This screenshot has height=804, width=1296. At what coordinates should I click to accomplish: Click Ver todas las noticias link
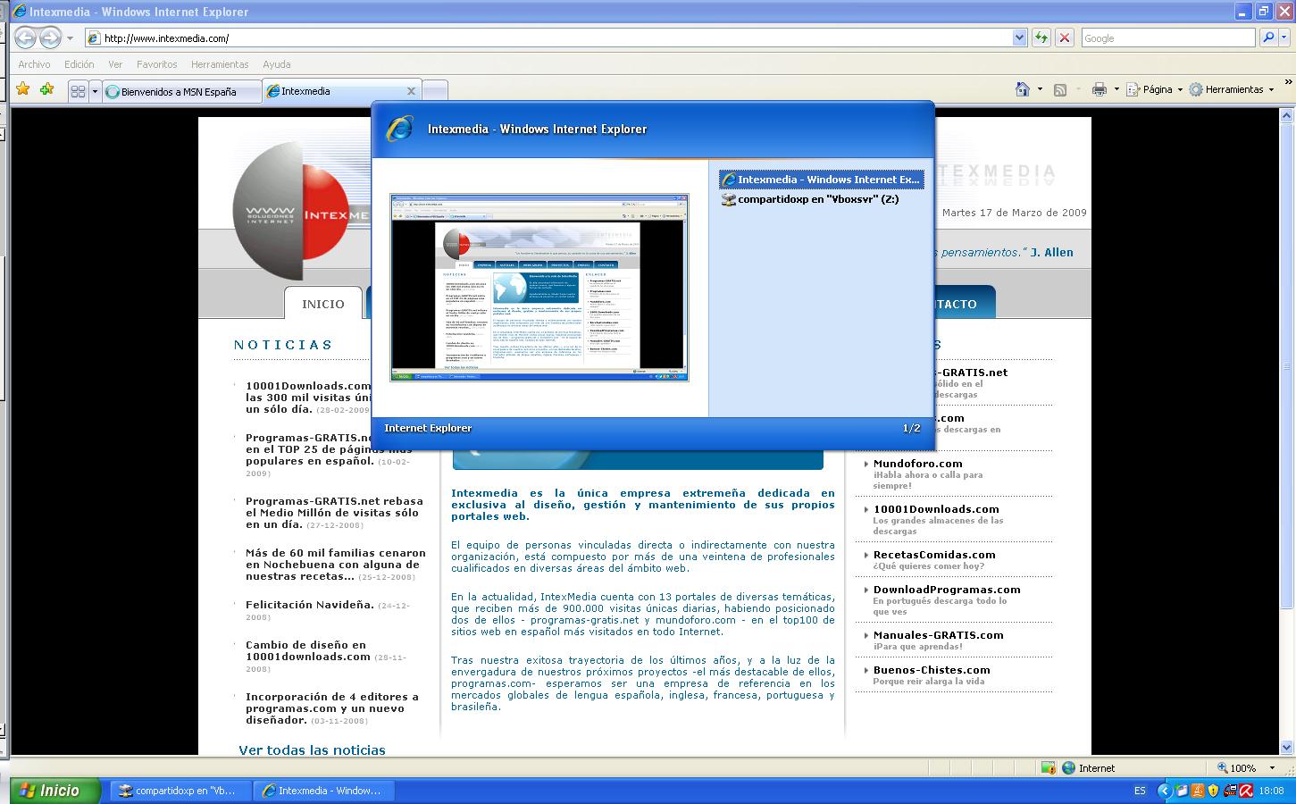(x=312, y=750)
